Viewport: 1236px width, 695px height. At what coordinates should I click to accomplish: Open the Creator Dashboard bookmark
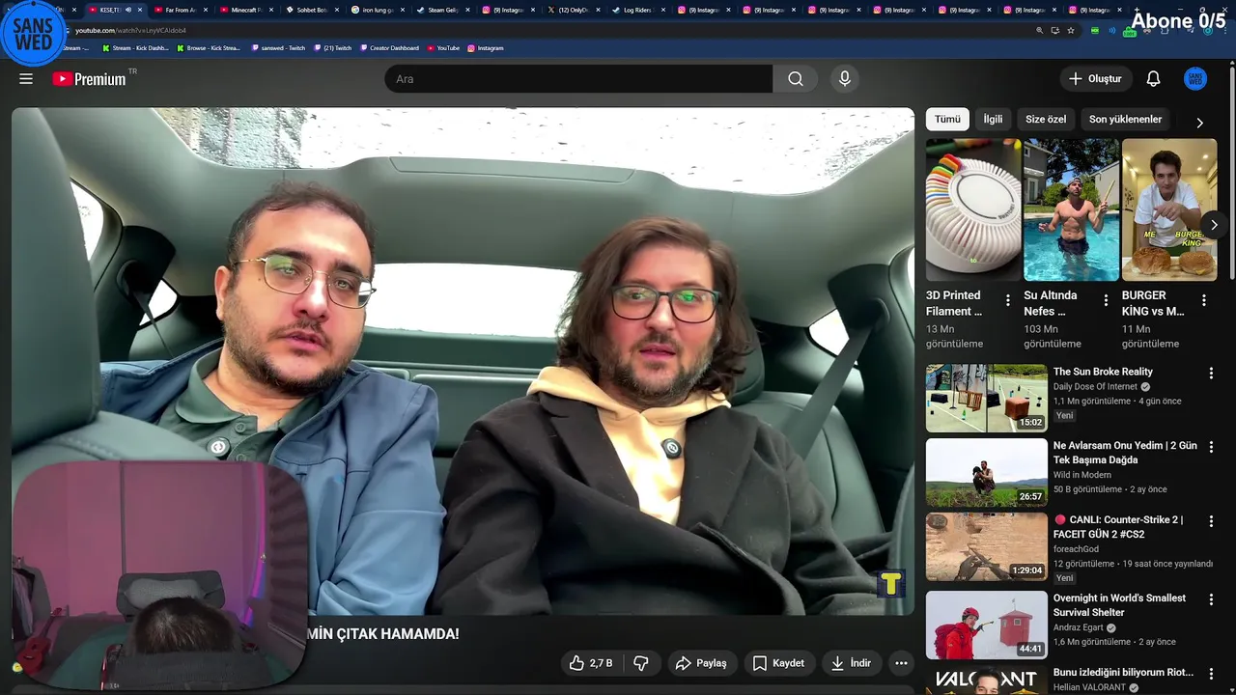tap(389, 48)
